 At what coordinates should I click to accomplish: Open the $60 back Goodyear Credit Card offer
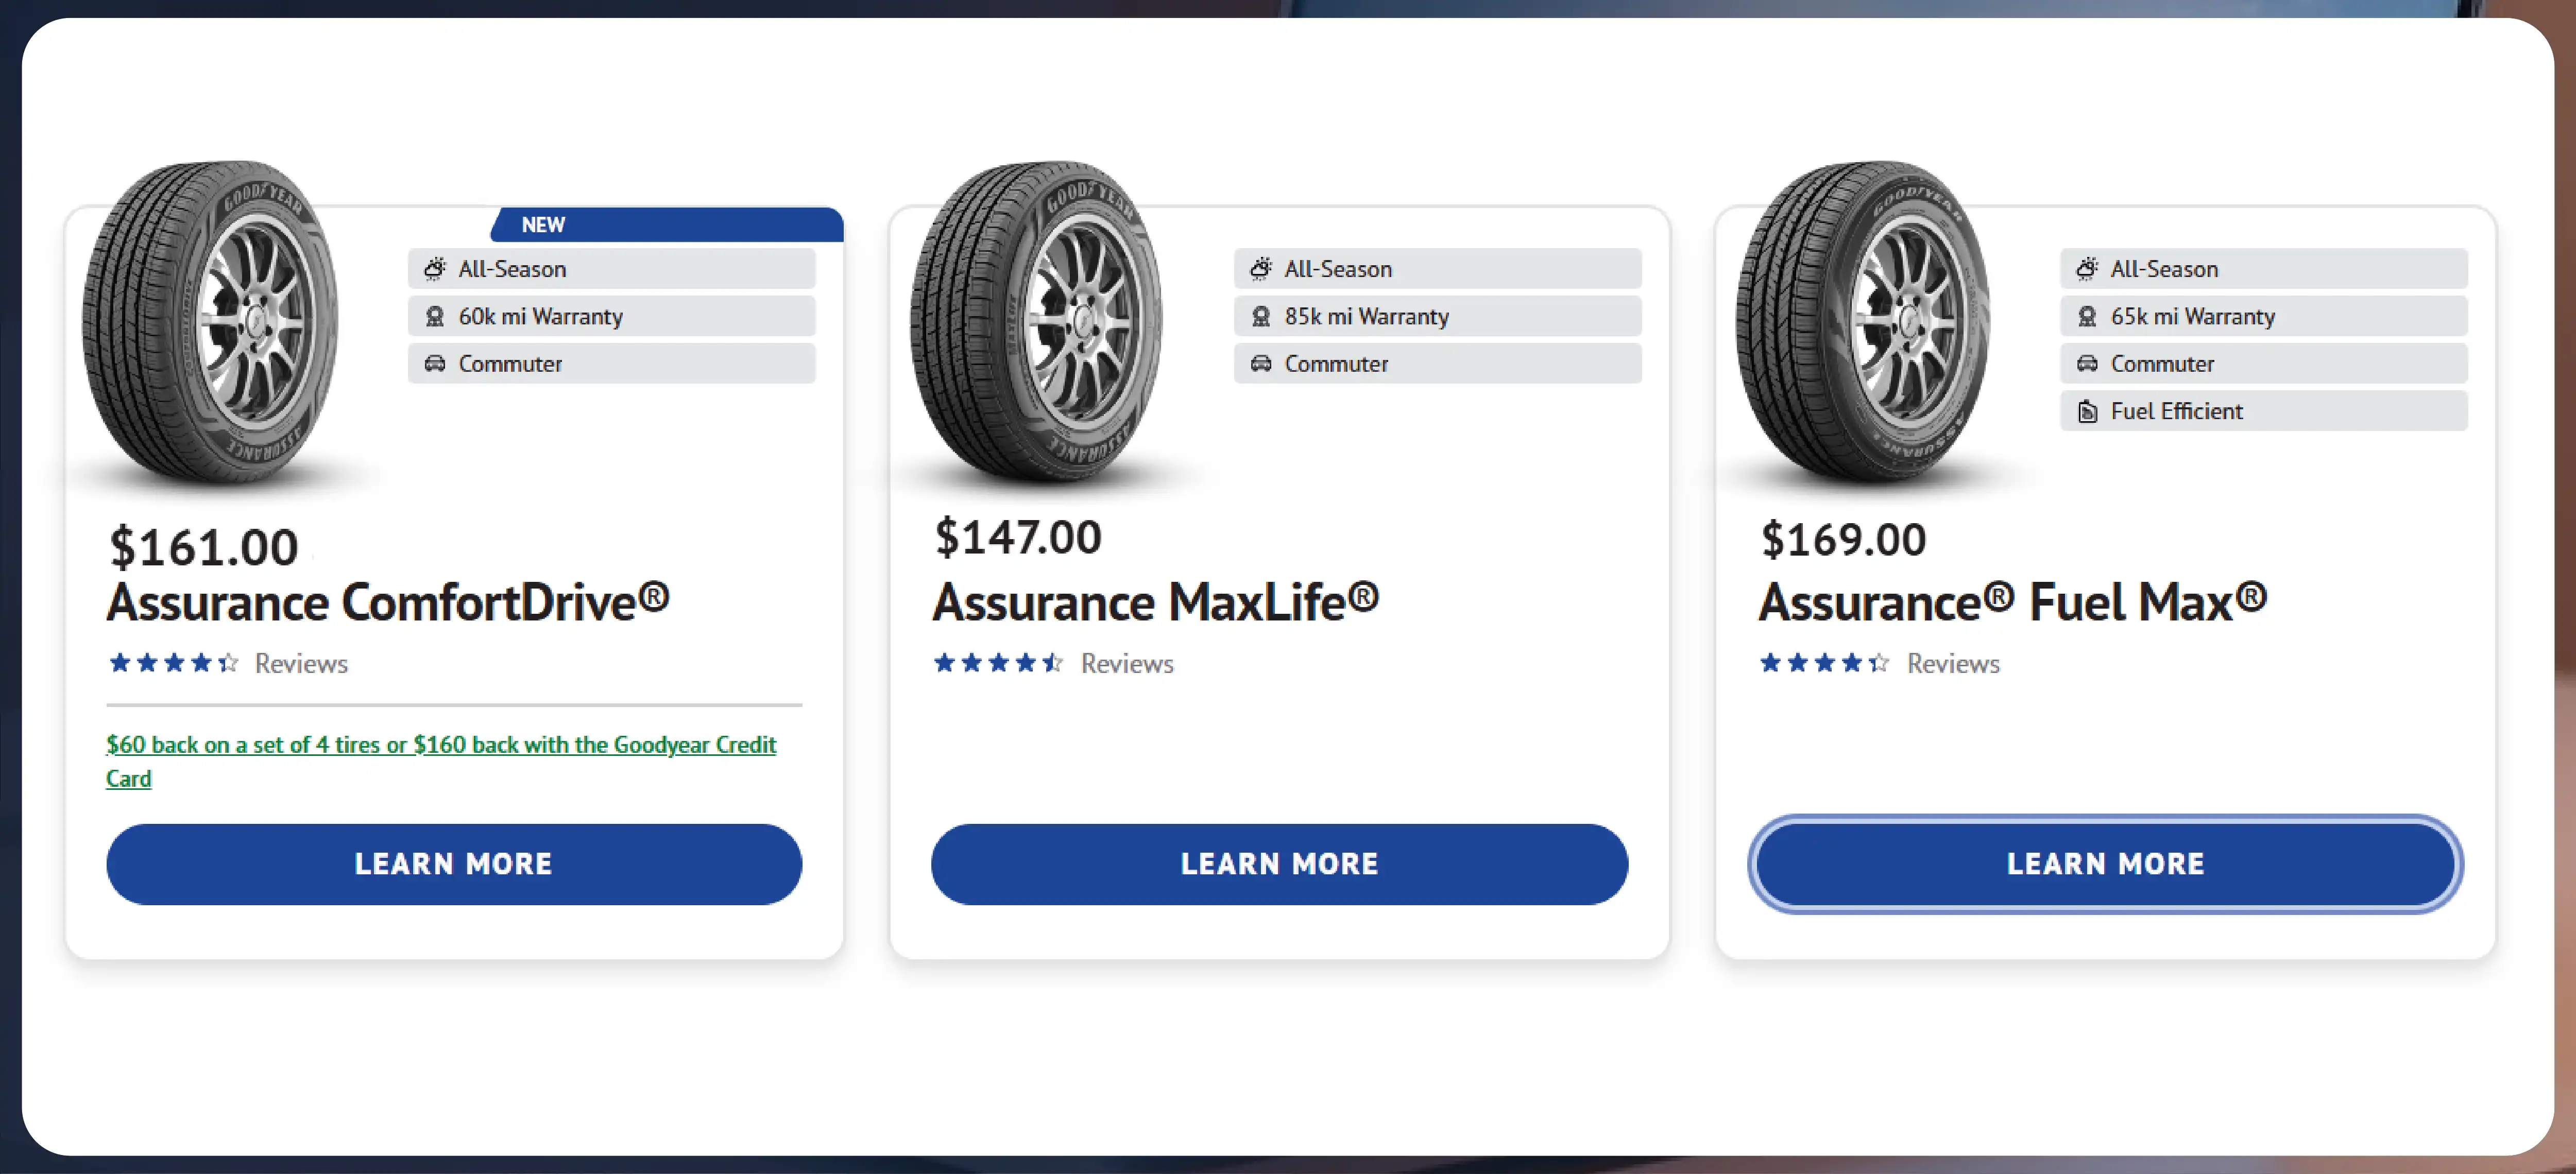[x=440, y=746]
